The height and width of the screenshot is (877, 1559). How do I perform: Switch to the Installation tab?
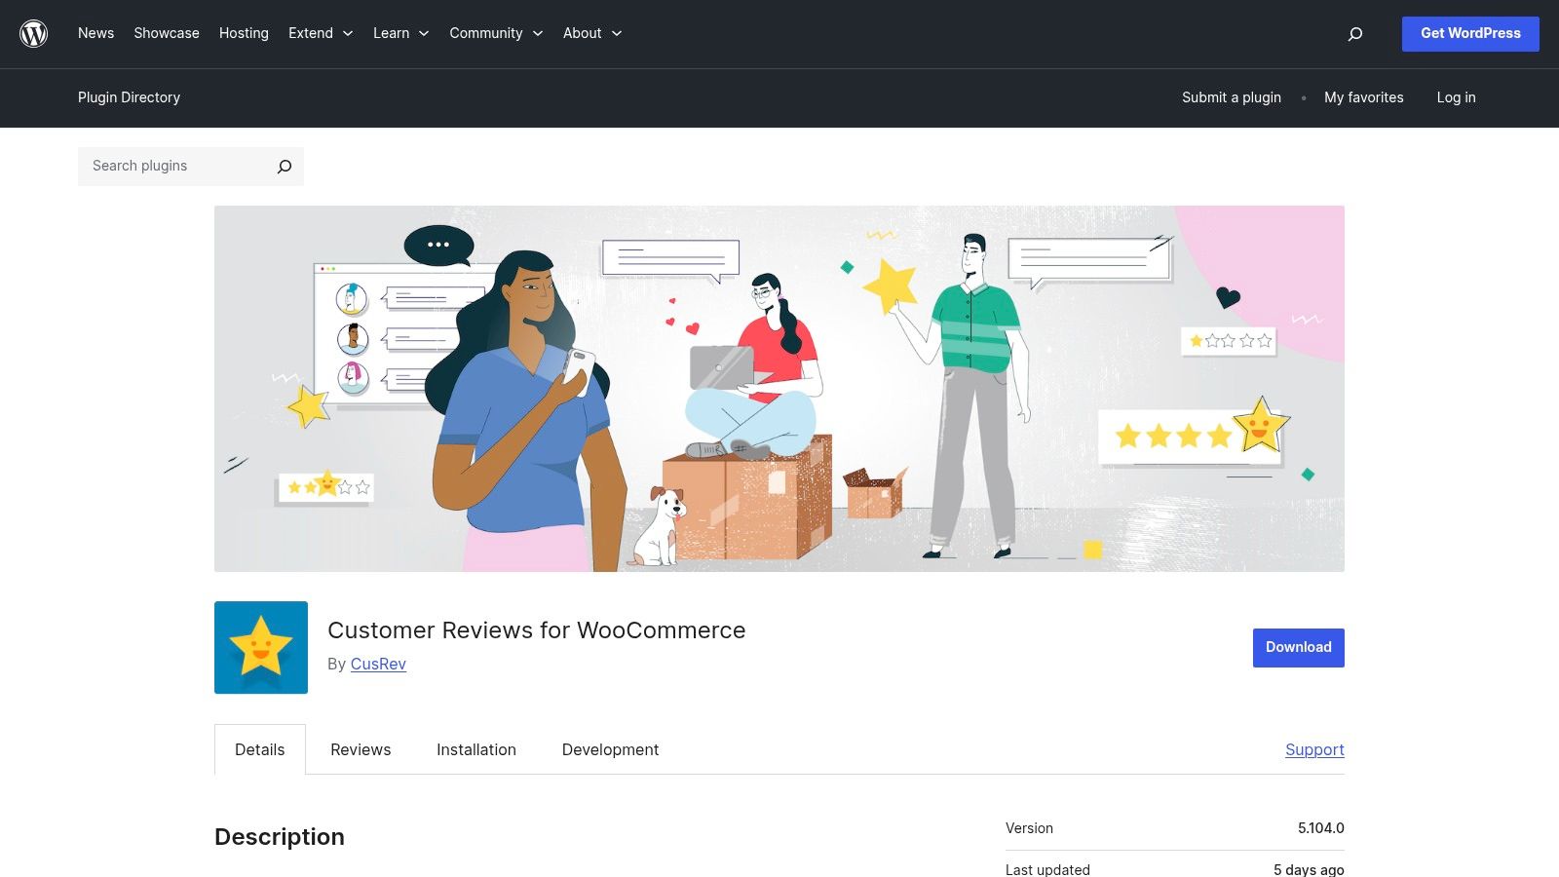pos(476,749)
